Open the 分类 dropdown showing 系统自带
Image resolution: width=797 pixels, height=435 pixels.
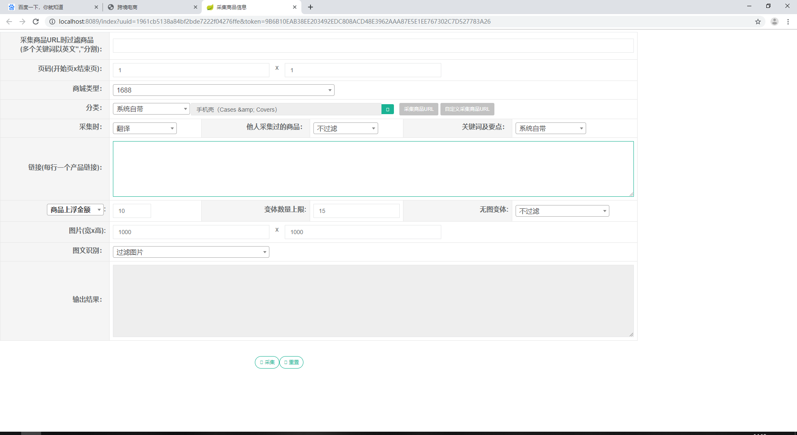(152, 109)
